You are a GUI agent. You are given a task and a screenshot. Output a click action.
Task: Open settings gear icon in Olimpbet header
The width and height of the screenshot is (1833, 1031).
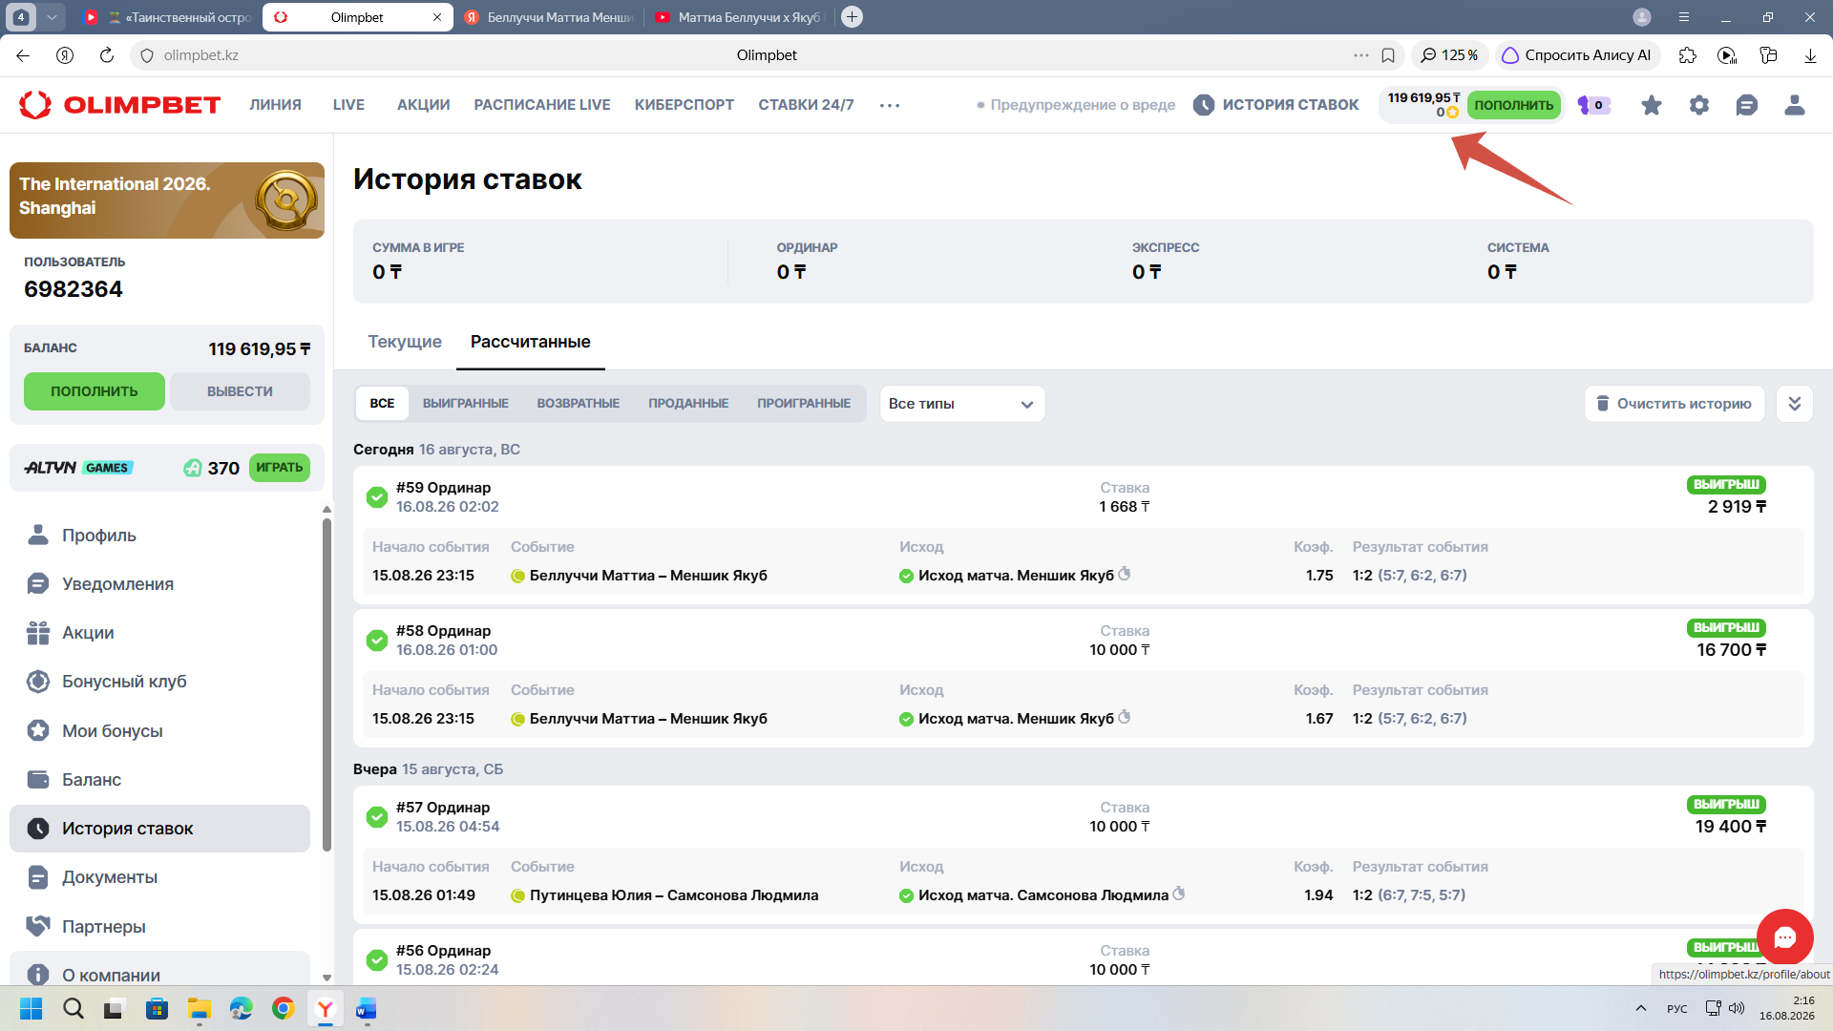(x=1699, y=105)
